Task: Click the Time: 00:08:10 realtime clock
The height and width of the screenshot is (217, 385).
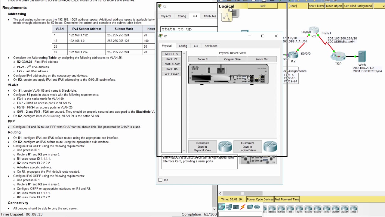Action: tap(232, 199)
